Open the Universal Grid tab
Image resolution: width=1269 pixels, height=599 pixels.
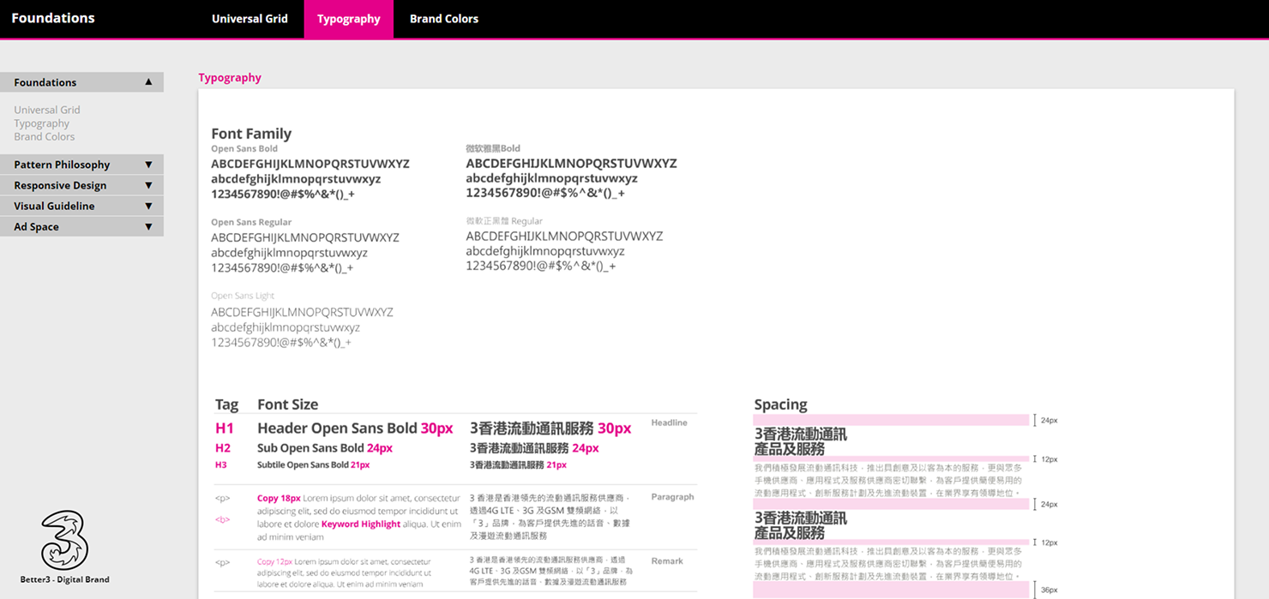[x=250, y=19]
